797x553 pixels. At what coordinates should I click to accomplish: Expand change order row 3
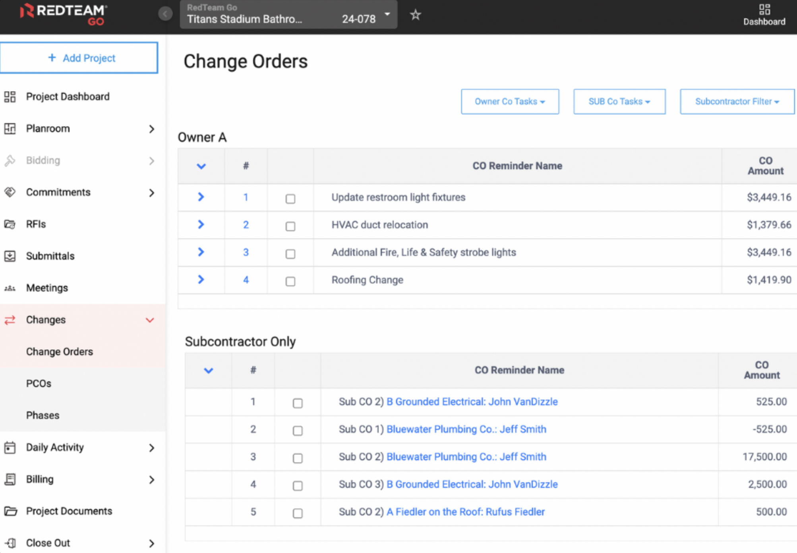(x=201, y=252)
